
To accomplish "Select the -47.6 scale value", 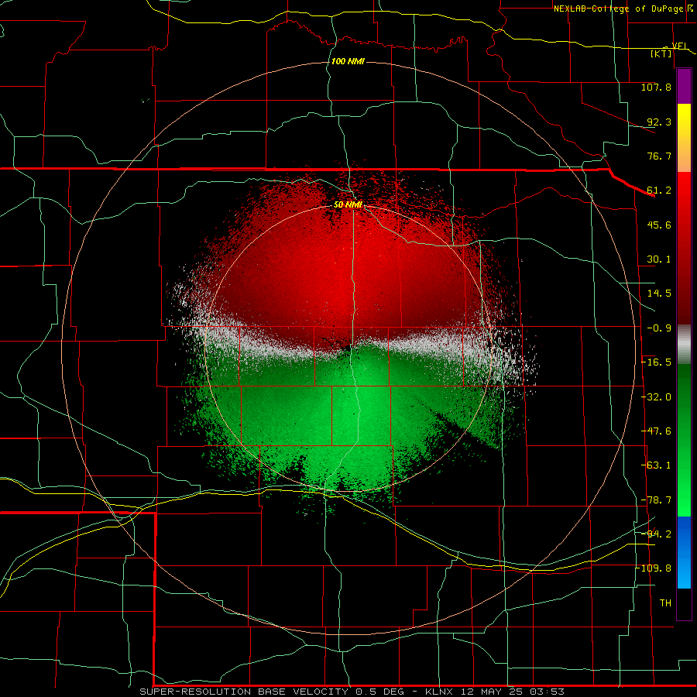I will [656, 431].
